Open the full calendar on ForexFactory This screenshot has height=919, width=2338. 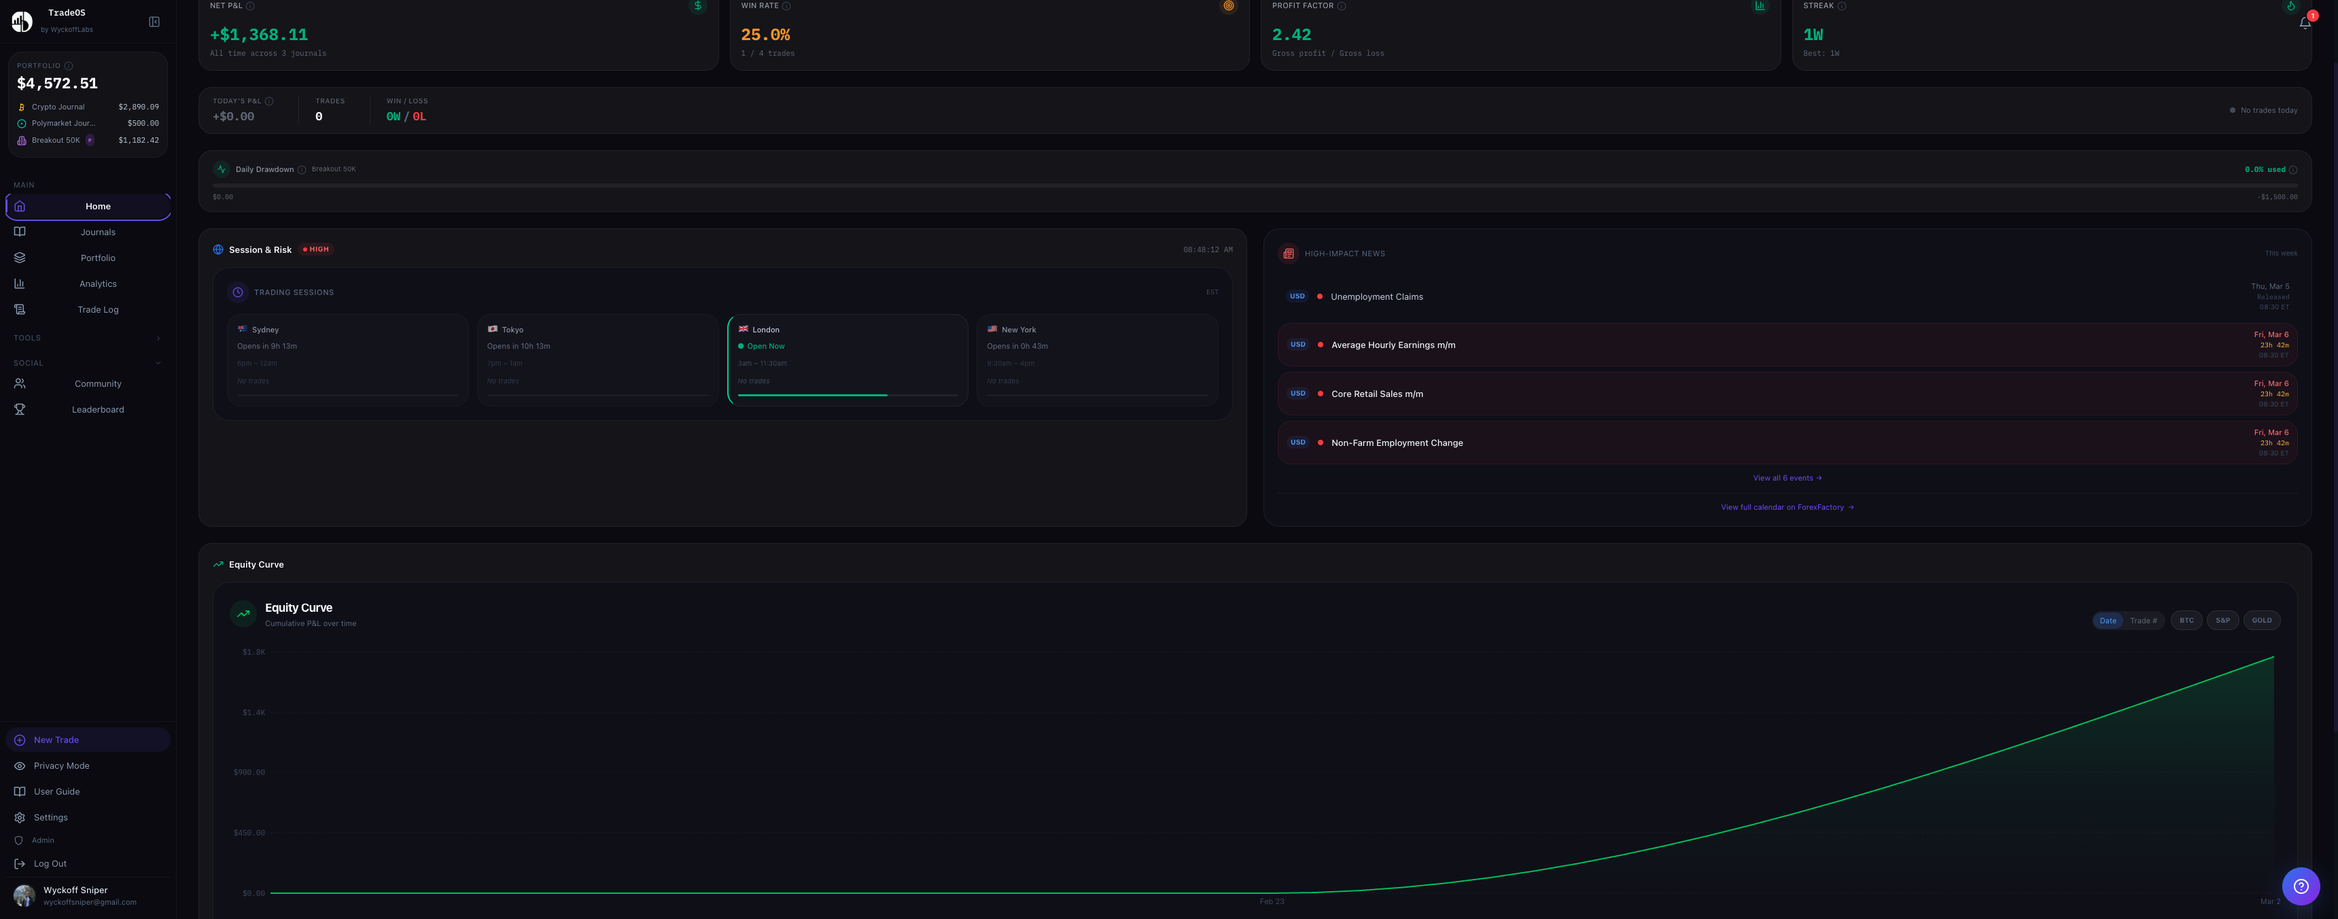[x=1785, y=506]
